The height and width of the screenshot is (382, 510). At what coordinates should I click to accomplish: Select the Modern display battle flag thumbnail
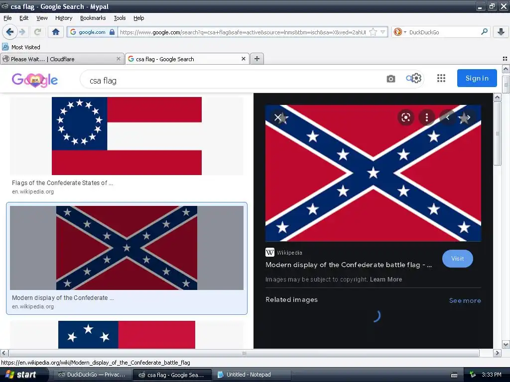pos(127,248)
